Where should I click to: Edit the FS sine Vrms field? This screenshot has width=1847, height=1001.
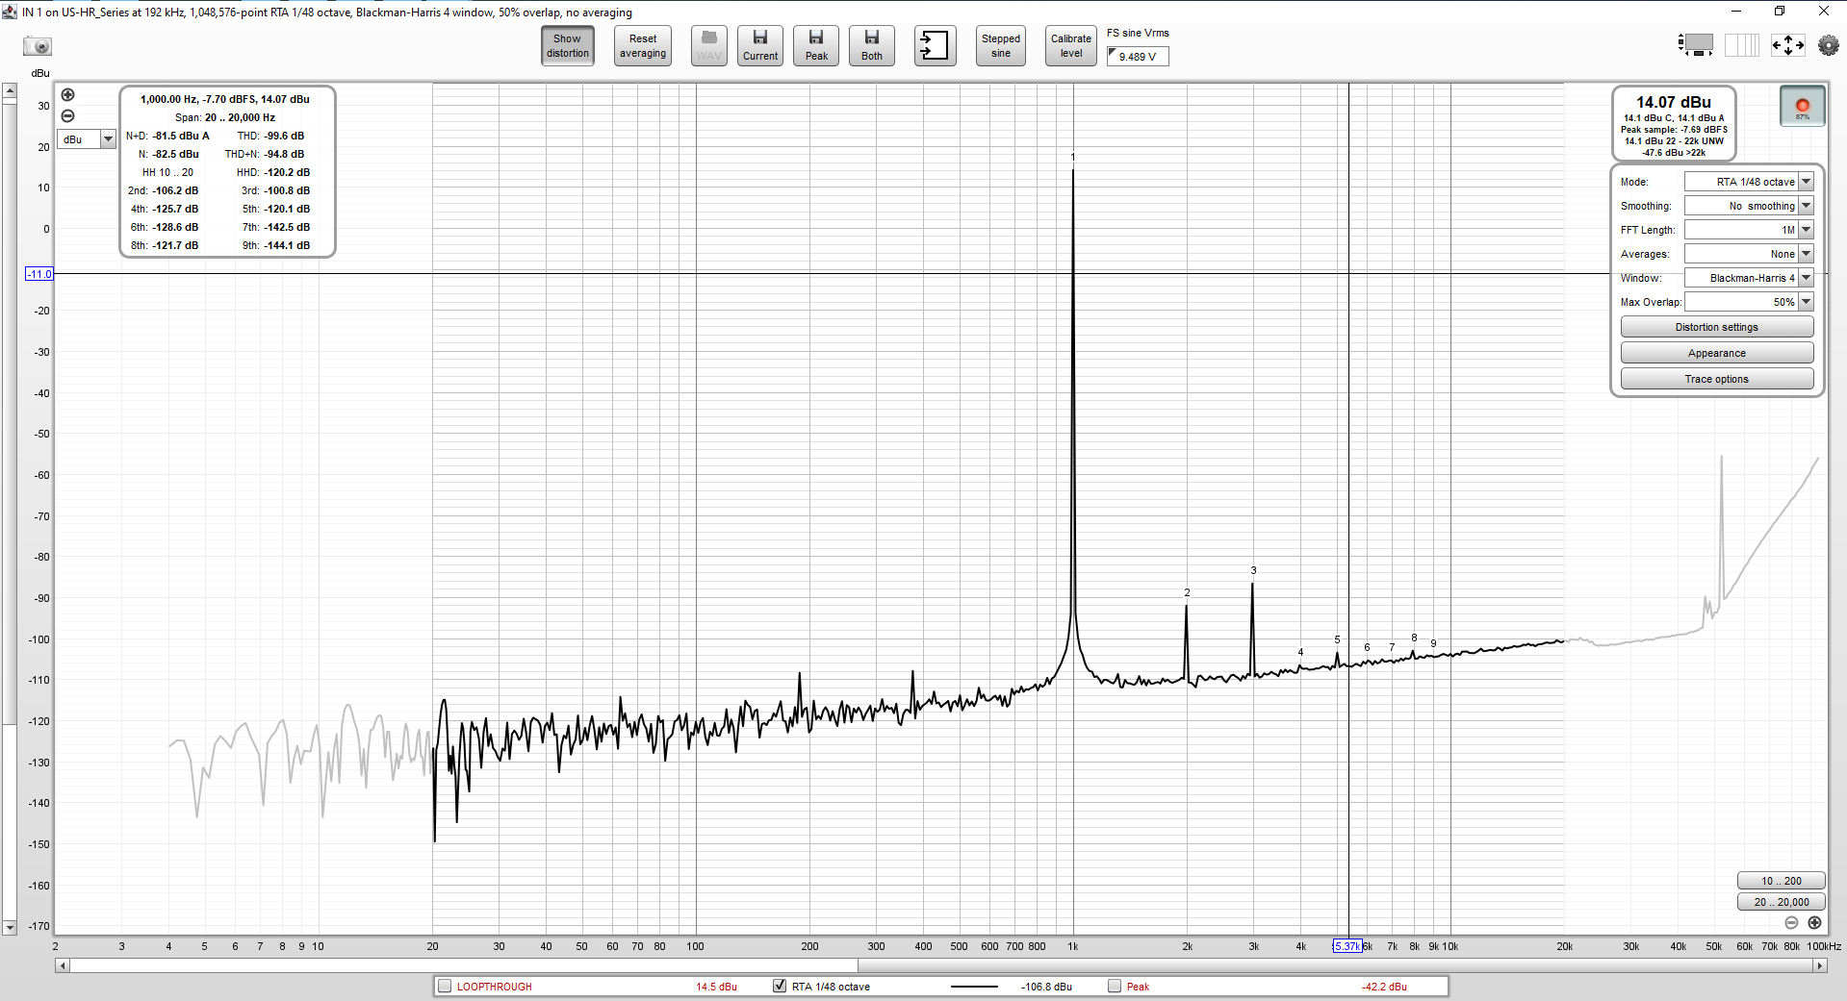1138,57
